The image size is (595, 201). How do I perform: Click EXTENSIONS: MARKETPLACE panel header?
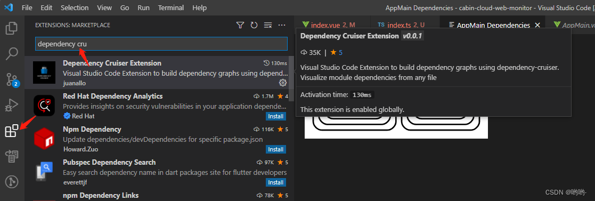[73, 25]
